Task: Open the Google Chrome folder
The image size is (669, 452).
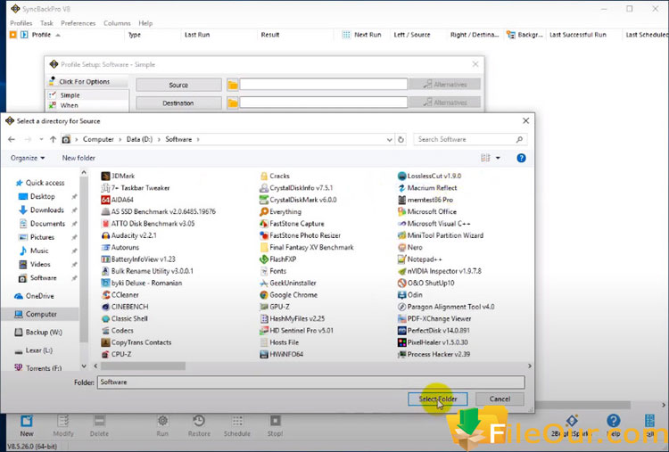Action: 288,295
